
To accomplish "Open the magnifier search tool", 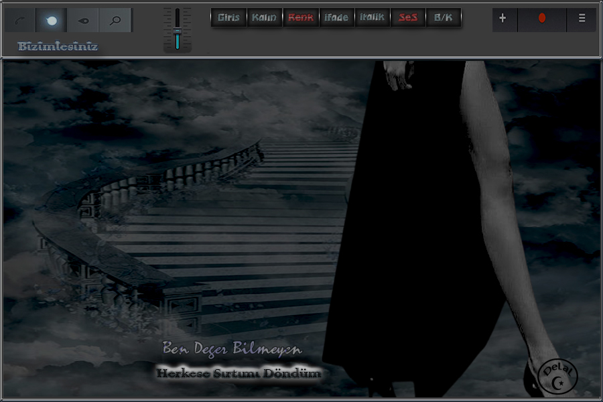I will [x=115, y=21].
